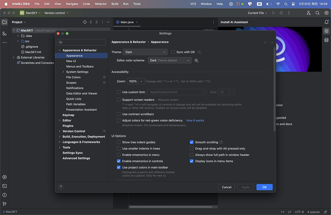
Task: Click Collapse All icon in Project panel
Action: [x=97, y=22]
